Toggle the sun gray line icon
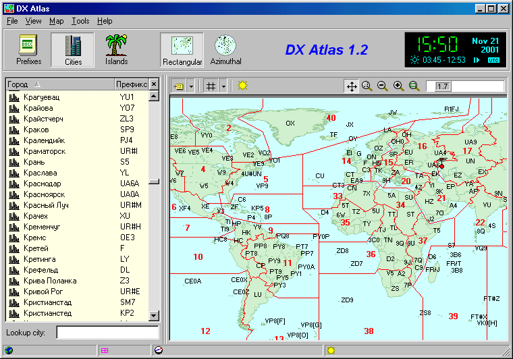The width and height of the screenshot is (513, 359). 242,86
